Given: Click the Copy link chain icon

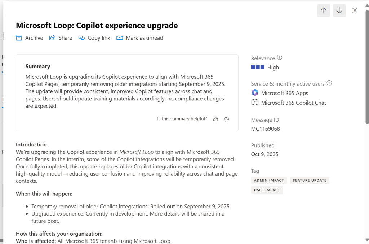Looking at the screenshot, I should pyautogui.click(x=81, y=38).
